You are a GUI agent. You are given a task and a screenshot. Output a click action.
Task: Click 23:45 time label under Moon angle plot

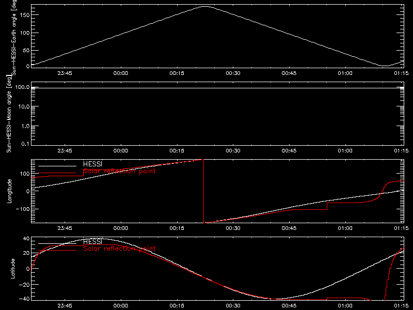tap(65, 151)
